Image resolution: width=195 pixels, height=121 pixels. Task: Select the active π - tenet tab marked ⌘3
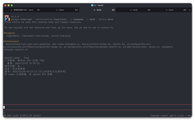click(97, 10)
